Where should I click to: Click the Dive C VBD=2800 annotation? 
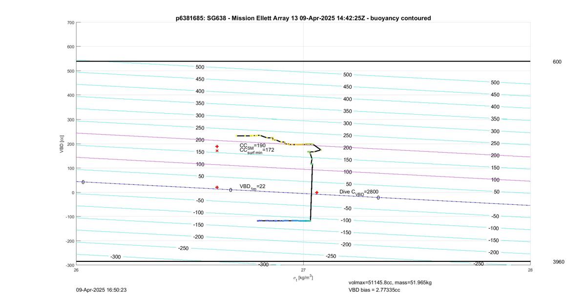(359, 193)
